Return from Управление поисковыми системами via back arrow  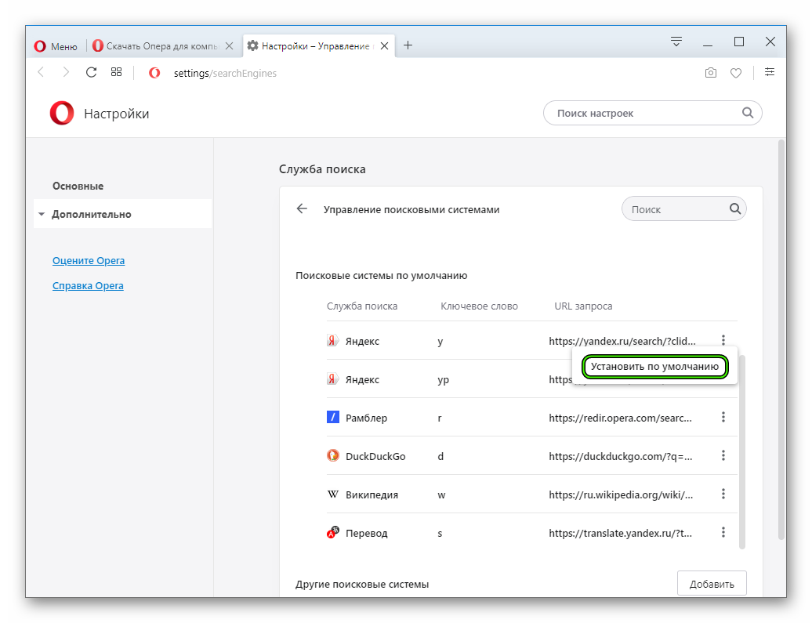(302, 208)
